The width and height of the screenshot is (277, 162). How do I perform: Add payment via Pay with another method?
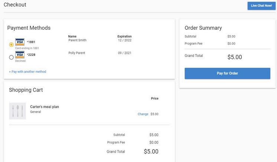click(x=27, y=72)
